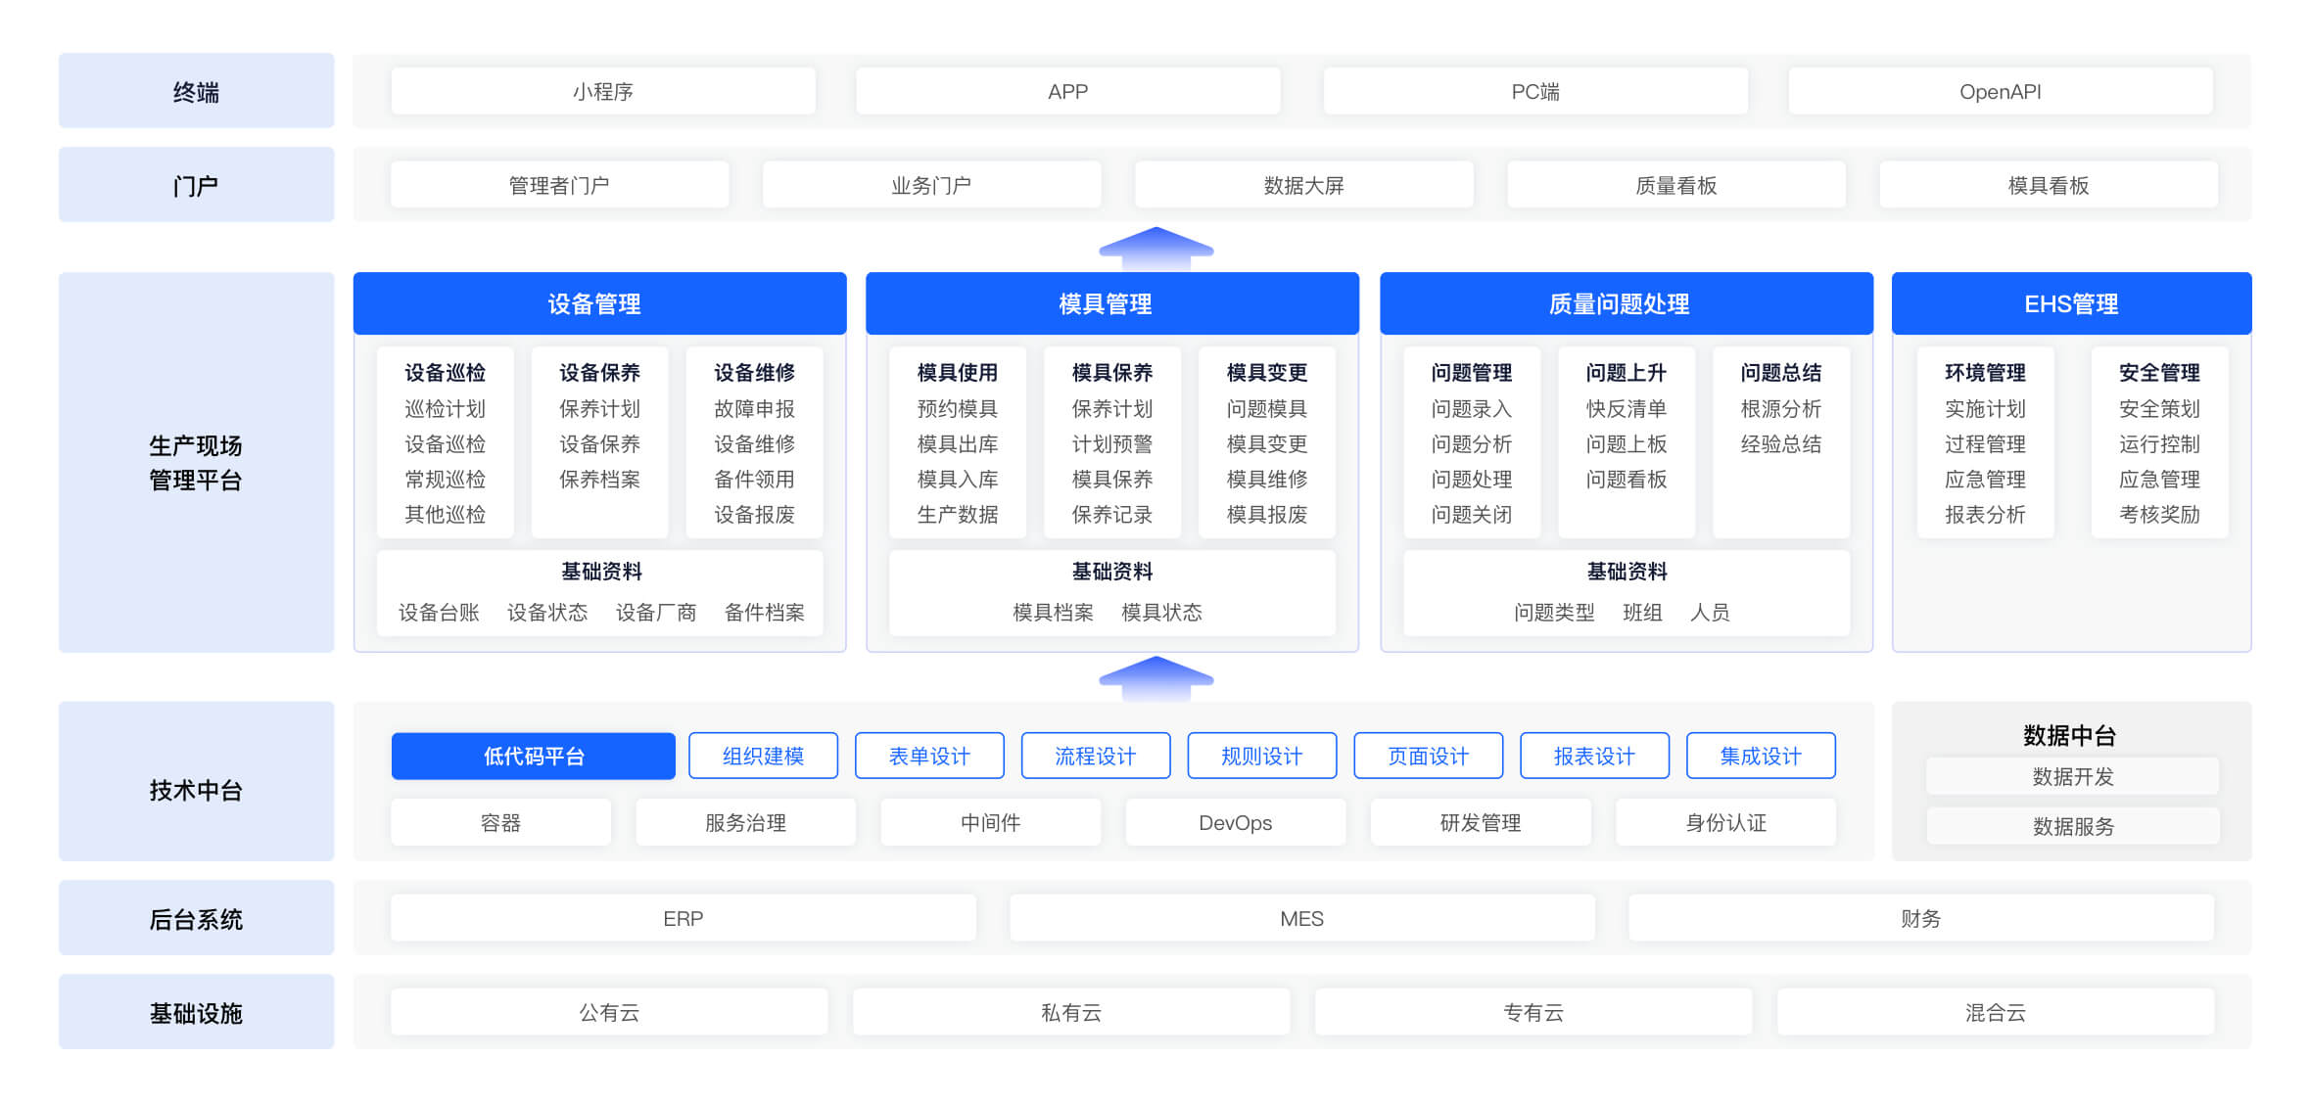Click the 设备报废 item
Image resolution: width=2311 pixels, height=1104 pixels.
click(754, 514)
